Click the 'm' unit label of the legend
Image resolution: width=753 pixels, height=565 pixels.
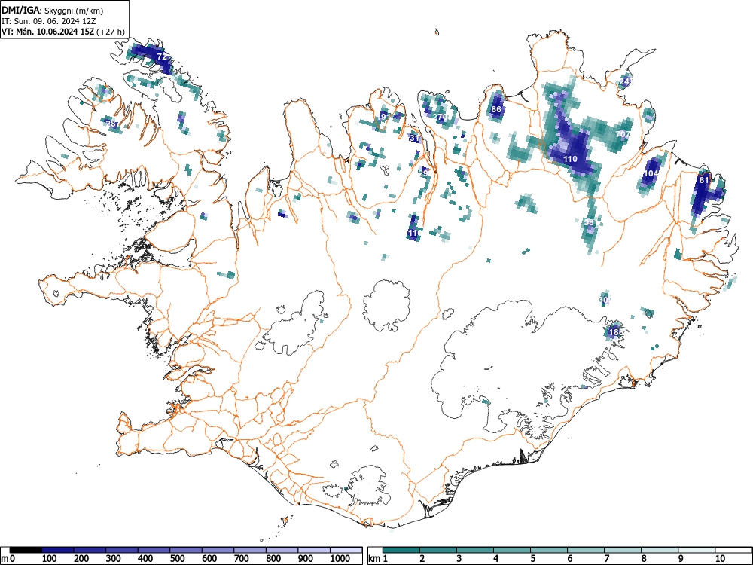5,558
